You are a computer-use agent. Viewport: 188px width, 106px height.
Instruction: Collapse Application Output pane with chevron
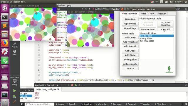pyautogui.click(x=182, y=85)
